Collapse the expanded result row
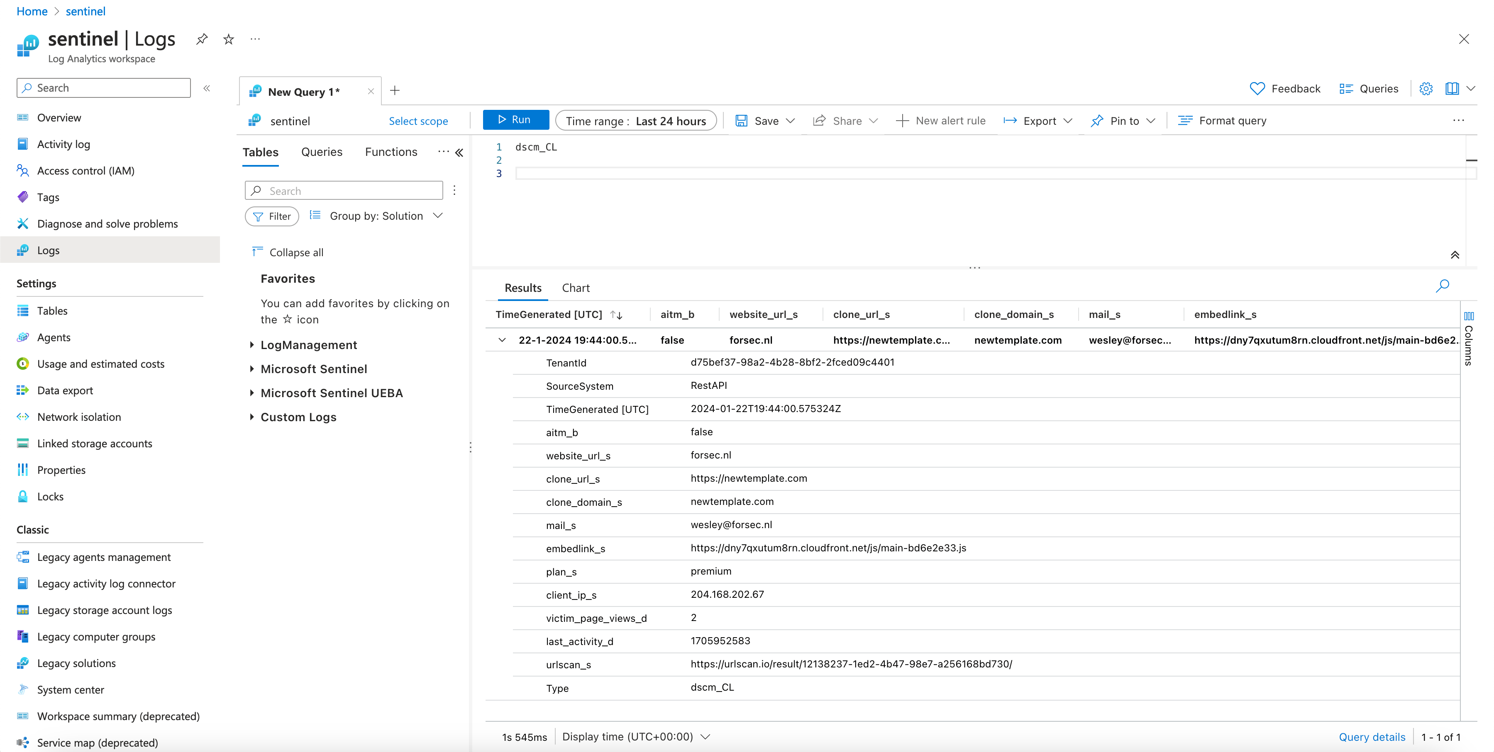This screenshot has width=1494, height=752. point(502,340)
